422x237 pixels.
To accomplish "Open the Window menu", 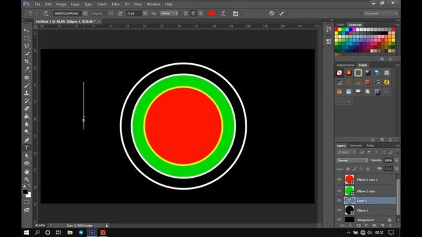I will click(x=154, y=4).
